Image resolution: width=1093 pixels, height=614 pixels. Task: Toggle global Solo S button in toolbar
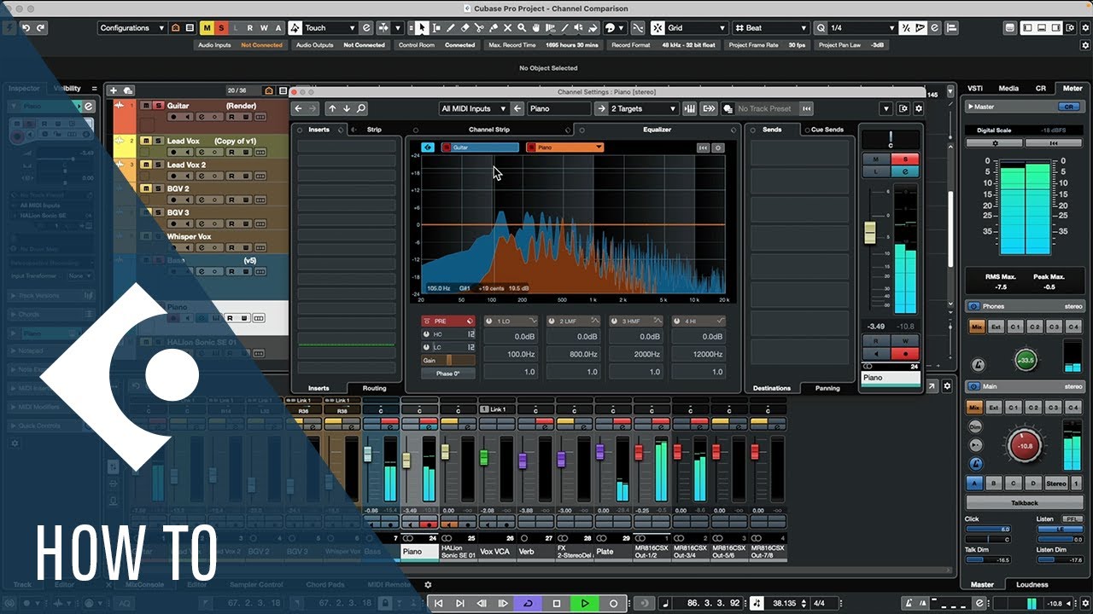coord(222,28)
